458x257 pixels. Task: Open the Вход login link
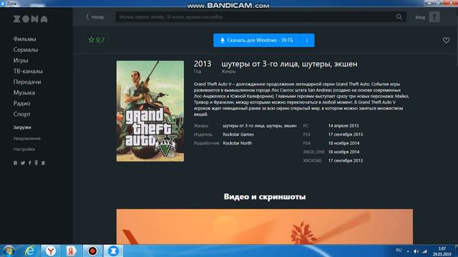420,17
